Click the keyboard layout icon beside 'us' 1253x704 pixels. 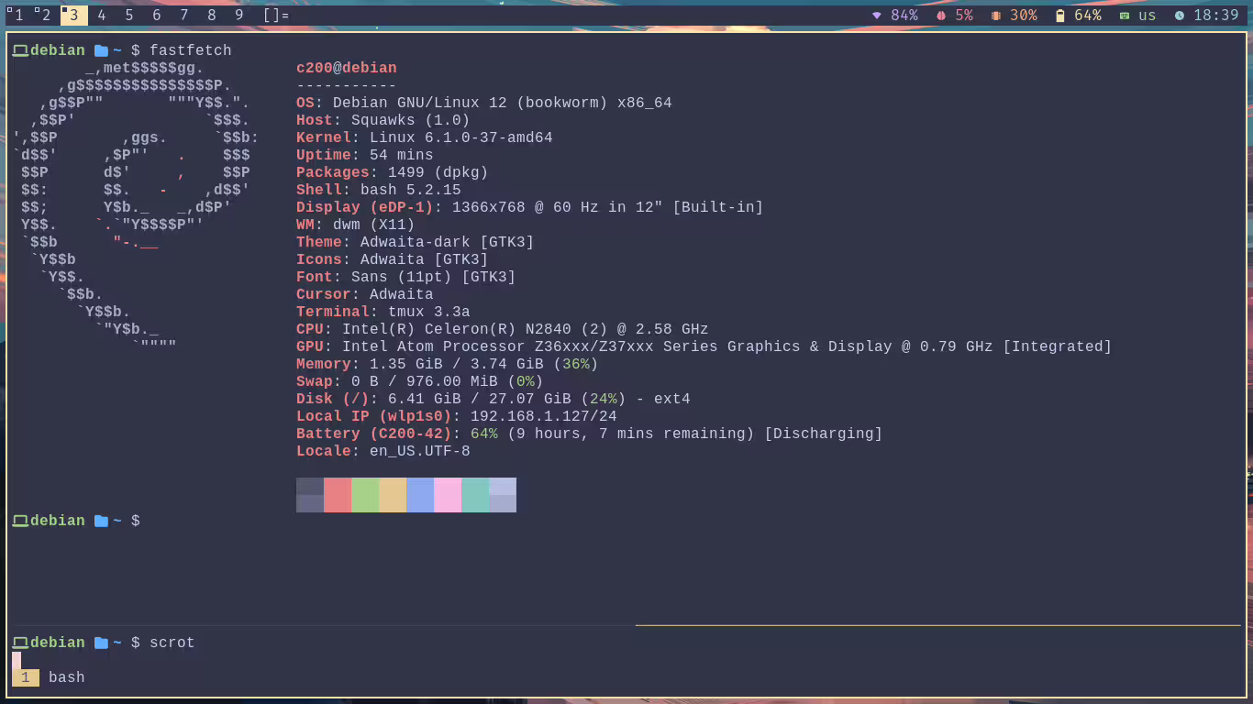point(1125,16)
